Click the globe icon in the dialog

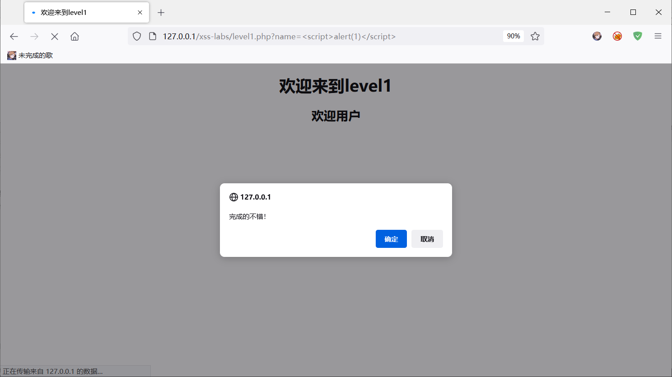coord(233,197)
